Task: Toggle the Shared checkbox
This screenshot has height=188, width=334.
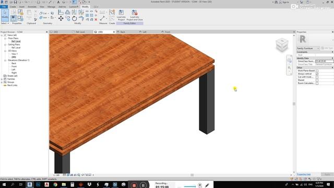Action: click(317, 80)
